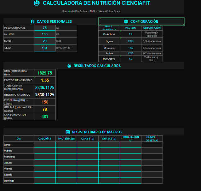The image size is (201, 191).
Task: Click the Sábado calorías input cell
Action: (x=45, y=175)
